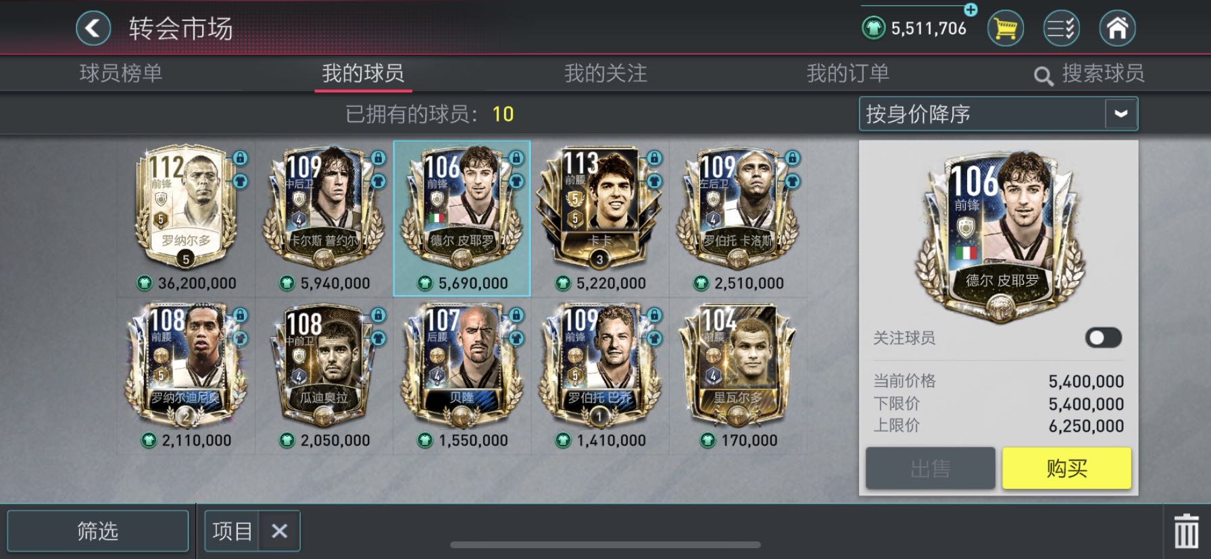This screenshot has height=559, width=1211.
Task: Go back using the arrow icon
Action: tap(93, 28)
